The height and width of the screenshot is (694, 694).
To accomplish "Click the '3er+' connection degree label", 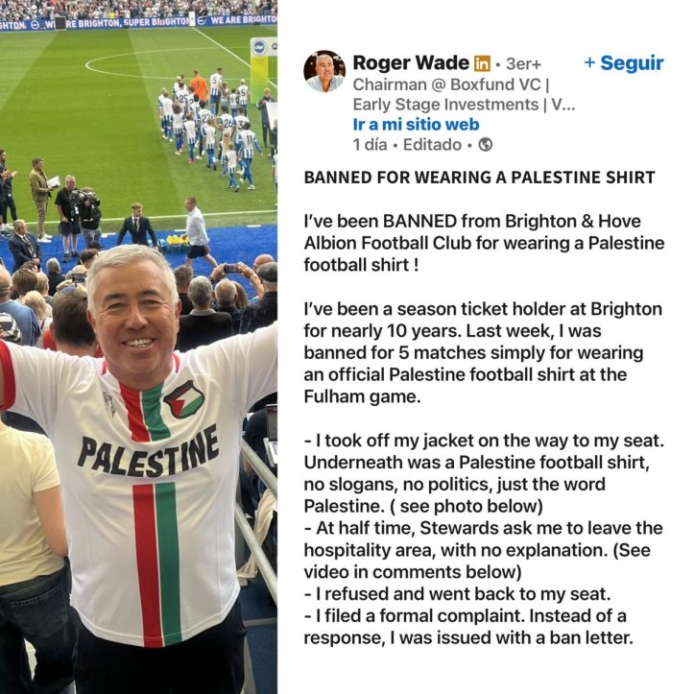I will click(x=523, y=63).
